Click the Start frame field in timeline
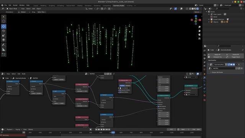The image size is (245, 138). pyautogui.click(x=185, y=130)
